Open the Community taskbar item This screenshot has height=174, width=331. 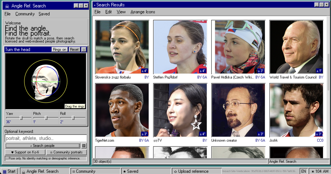(x=95, y=171)
